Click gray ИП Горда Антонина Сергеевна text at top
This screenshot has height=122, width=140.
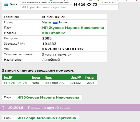point(44,7)
